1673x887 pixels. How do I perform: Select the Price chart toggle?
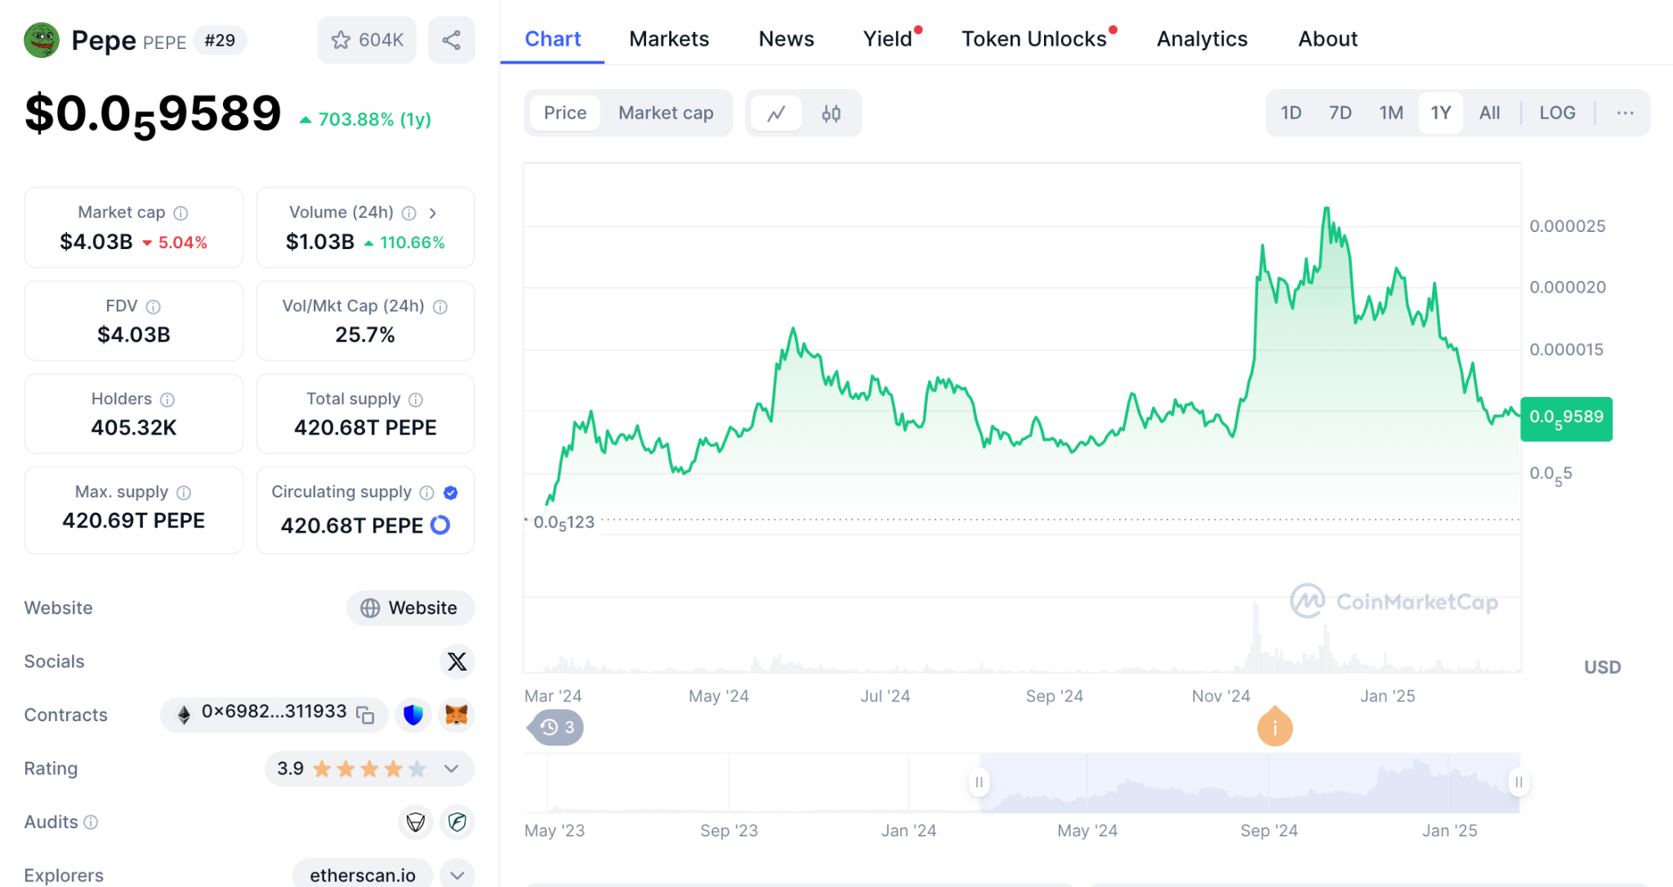(565, 113)
